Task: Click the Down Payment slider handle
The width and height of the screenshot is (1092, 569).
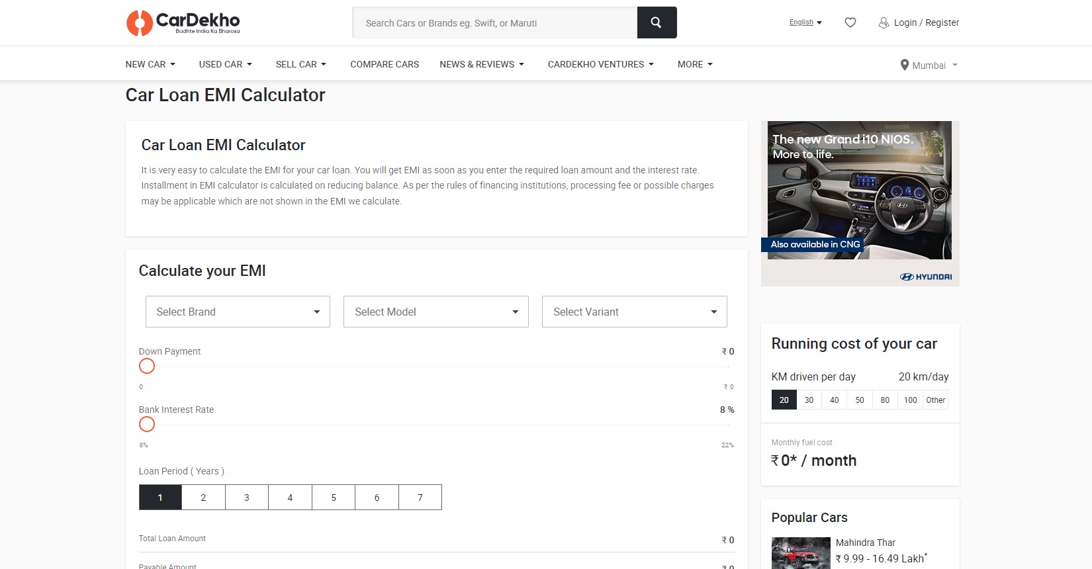Action: click(x=147, y=366)
